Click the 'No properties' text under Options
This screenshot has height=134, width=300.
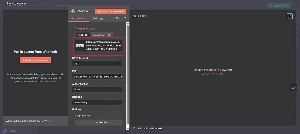(83, 116)
